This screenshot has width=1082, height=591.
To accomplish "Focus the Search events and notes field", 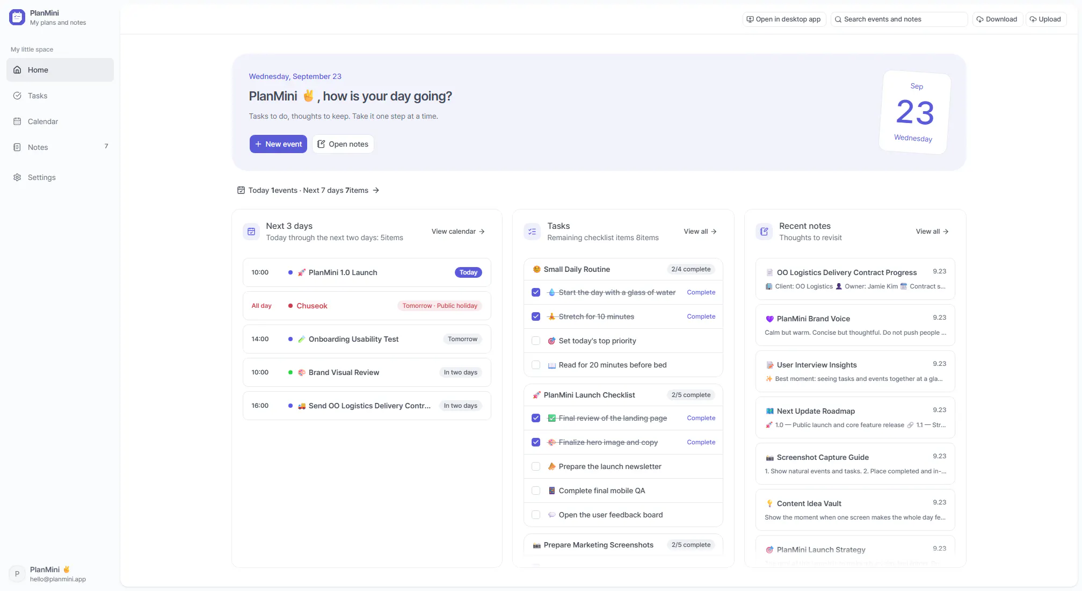I will tap(899, 19).
